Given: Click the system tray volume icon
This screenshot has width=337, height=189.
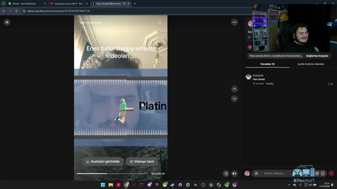Looking at the screenshot, I should coord(310,185).
